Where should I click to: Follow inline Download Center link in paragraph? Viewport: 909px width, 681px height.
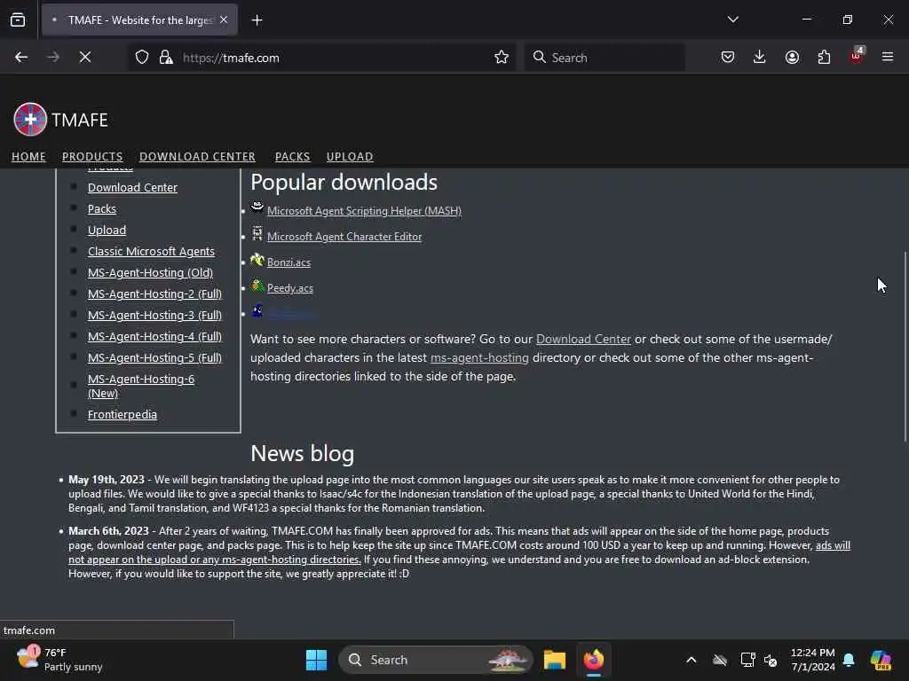[583, 340]
